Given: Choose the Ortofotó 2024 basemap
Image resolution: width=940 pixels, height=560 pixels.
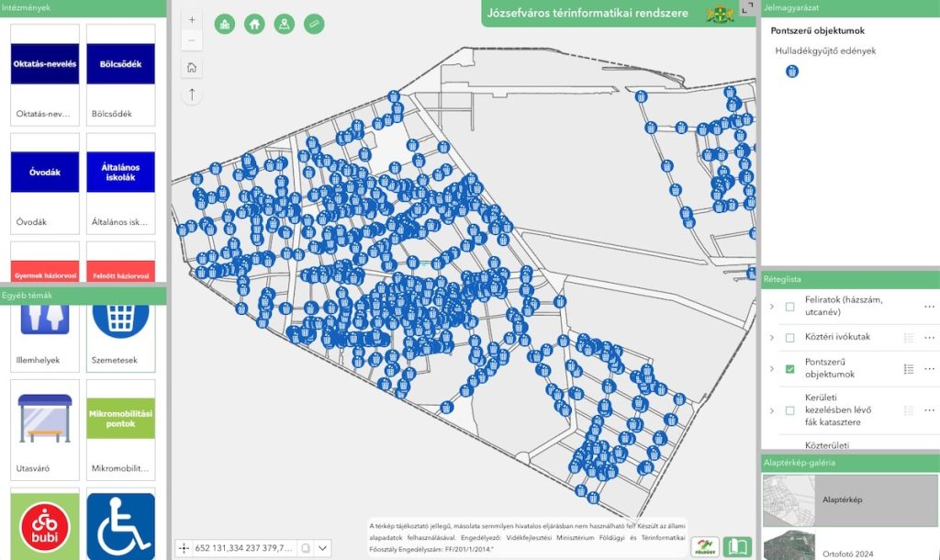Looking at the screenshot, I should click(850, 544).
